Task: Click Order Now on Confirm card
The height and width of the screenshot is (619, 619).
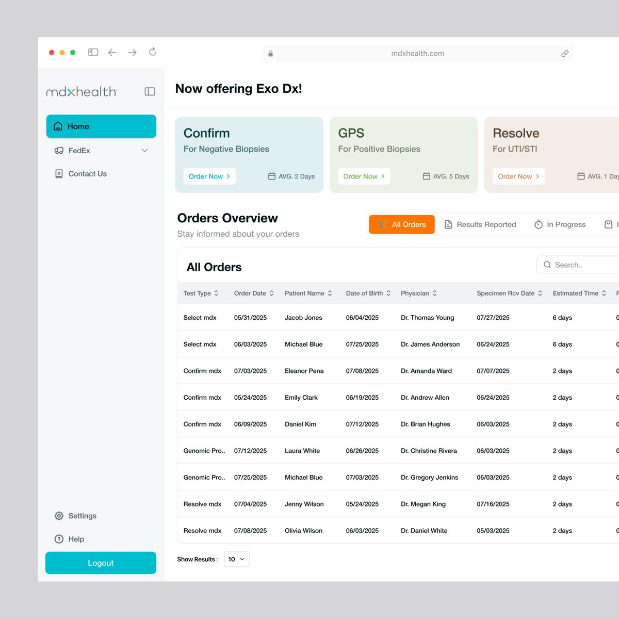Action: point(209,176)
